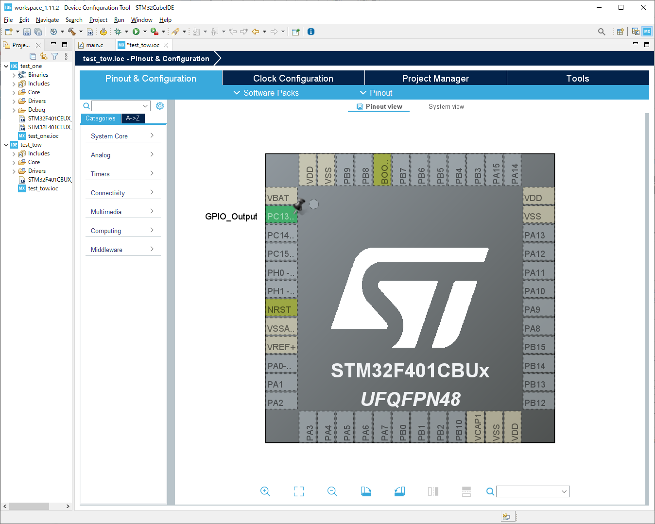Toggle the A->Z sorting tab in categories
The height and width of the screenshot is (524, 655).
tap(133, 118)
